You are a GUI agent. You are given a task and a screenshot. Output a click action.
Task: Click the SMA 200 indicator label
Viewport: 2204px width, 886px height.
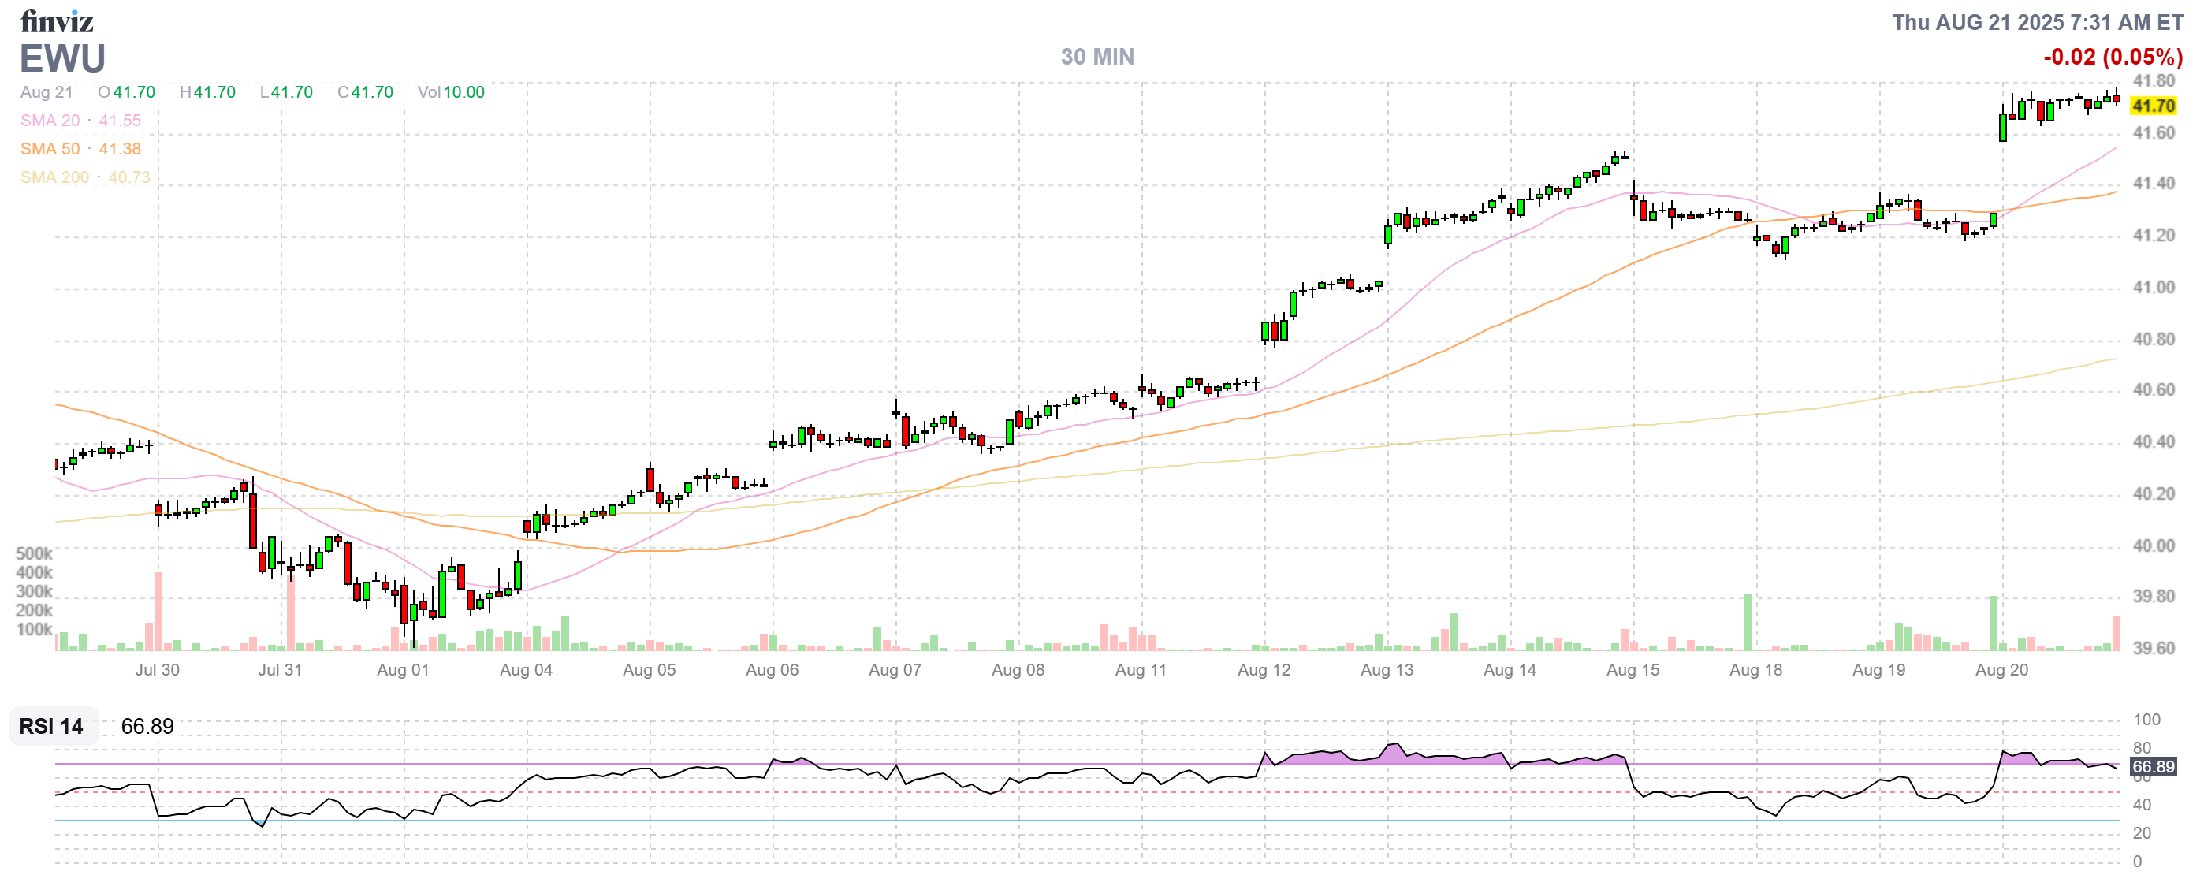click(x=54, y=177)
